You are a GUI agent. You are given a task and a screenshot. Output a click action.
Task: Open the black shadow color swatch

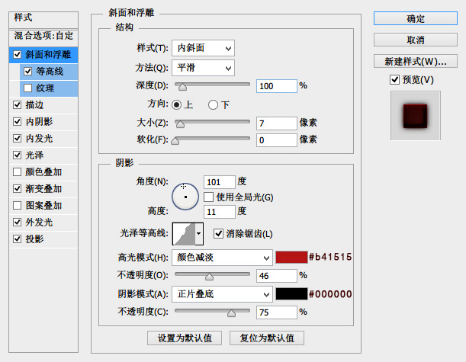(x=291, y=294)
